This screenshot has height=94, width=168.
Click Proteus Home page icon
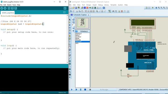tap(82, 8)
